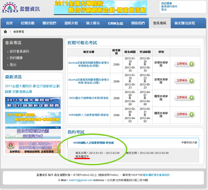The width and height of the screenshot is (208, 190).
Task: Select the CRM系統 navigation tab
Action: coord(115,23)
